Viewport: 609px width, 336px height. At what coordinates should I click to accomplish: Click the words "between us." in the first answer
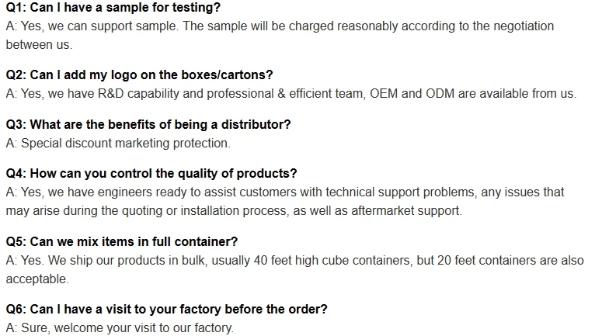(x=39, y=44)
